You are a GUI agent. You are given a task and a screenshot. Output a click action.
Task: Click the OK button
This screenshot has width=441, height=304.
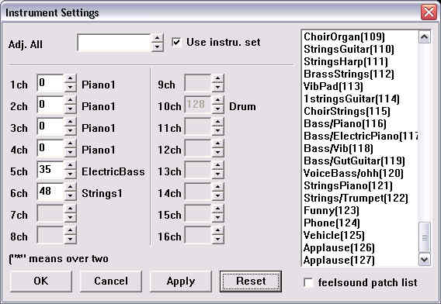(41, 282)
